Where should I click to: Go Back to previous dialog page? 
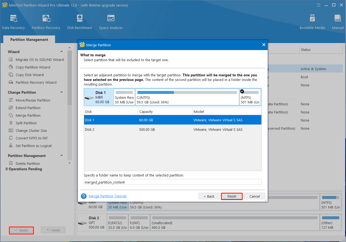click(x=209, y=196)
